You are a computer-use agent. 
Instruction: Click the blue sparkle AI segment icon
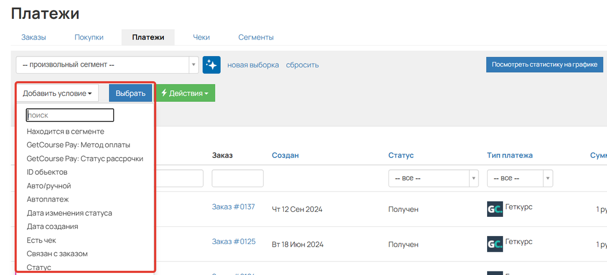pyautogui.click(x=211, y=65)
